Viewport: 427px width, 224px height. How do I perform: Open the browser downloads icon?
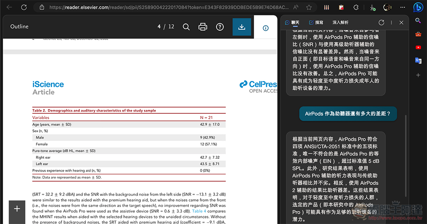pyautogui.click(x=373, y=7)
